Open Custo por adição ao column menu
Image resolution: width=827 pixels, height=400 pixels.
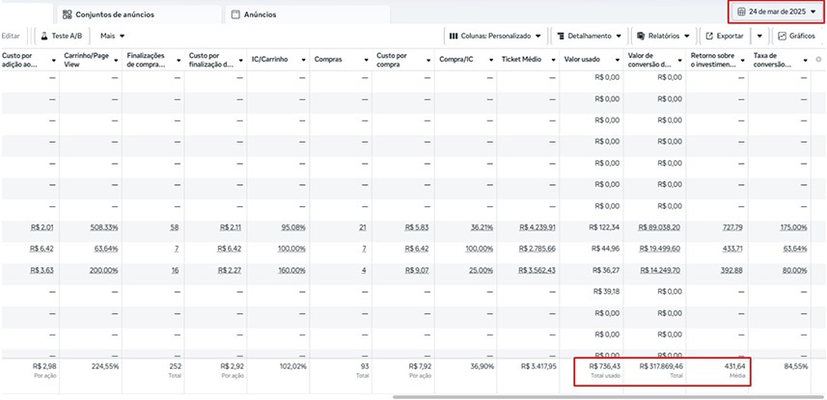(x=54, y=60)
